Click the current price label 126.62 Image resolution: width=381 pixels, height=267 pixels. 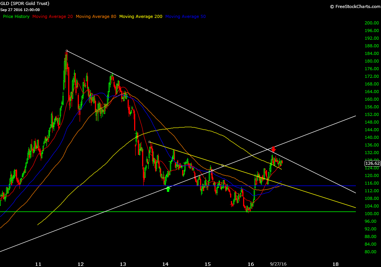pyautogui.click(x=372, y=163)
